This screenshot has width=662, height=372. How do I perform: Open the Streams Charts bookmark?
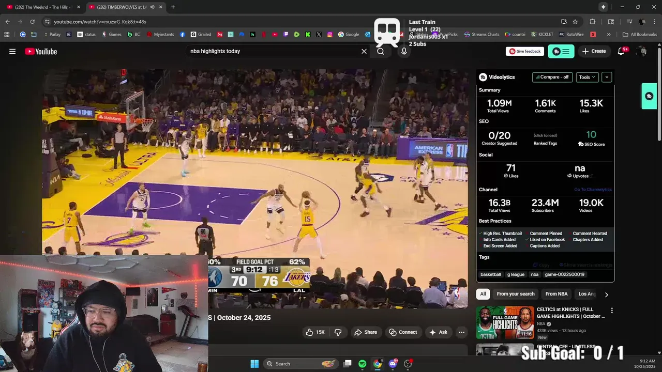click(482, 35)
